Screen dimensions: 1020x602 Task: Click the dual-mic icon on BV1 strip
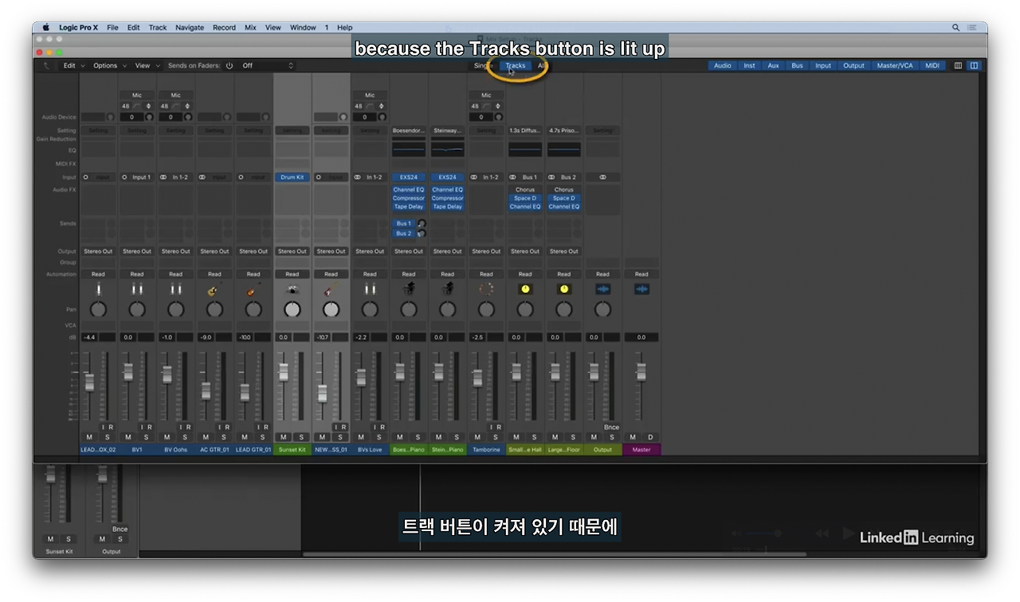(137, 290)
